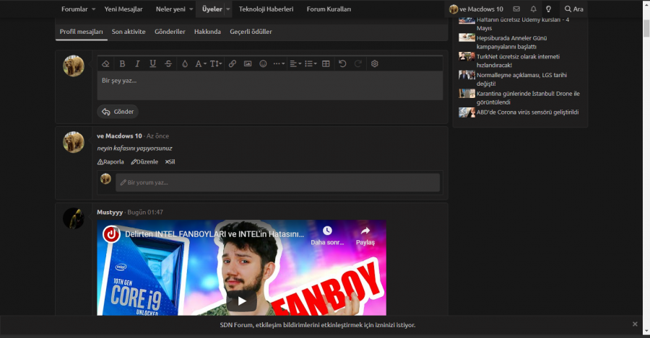Apply strikethrough formatting in editor

pyautogui.click(x=168, y=63)
